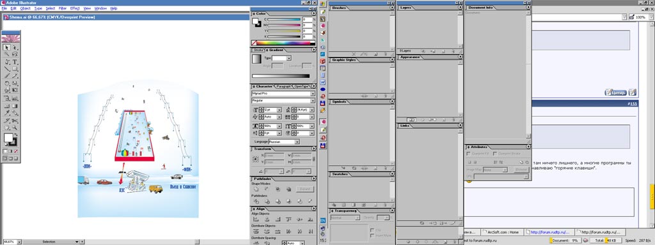Select the Type tool in toolbox
Viewport: 655px width, 245px height.
click(15, 62)
